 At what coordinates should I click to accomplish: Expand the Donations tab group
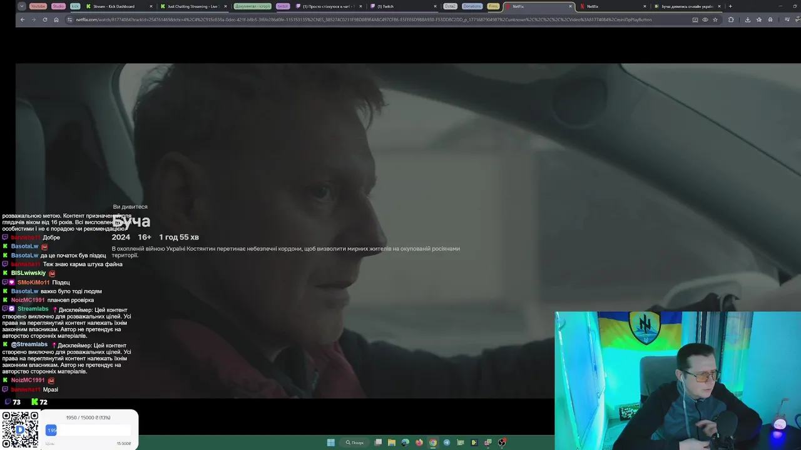[x=472, y=6]
